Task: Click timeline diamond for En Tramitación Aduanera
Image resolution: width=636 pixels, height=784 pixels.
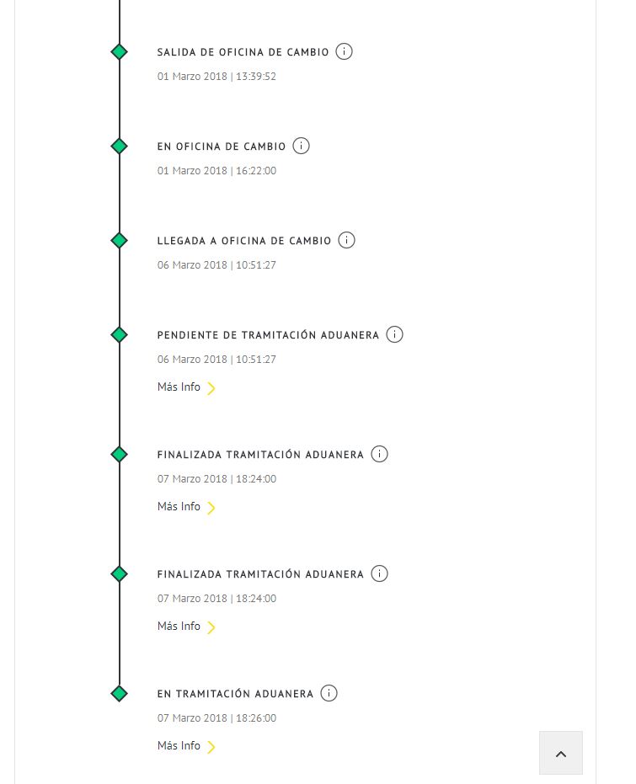Action: 120,693
